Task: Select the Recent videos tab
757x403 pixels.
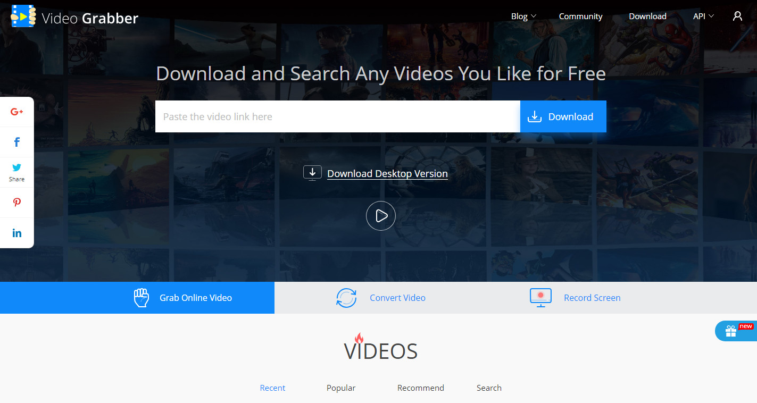Action: point(272,388)
